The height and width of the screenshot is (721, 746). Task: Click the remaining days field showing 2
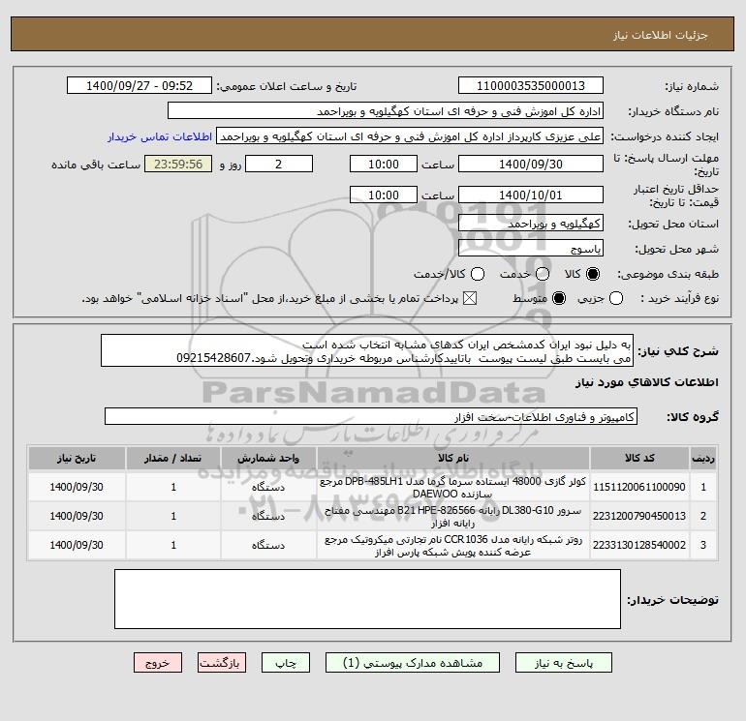[279, 164]
